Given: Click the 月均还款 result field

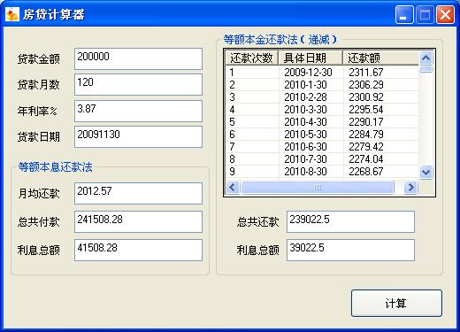Looking at the screenshot, I should 138,193.
